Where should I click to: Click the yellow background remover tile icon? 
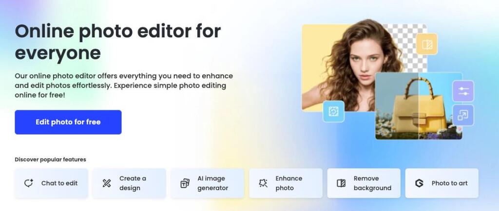pos(427,44)
